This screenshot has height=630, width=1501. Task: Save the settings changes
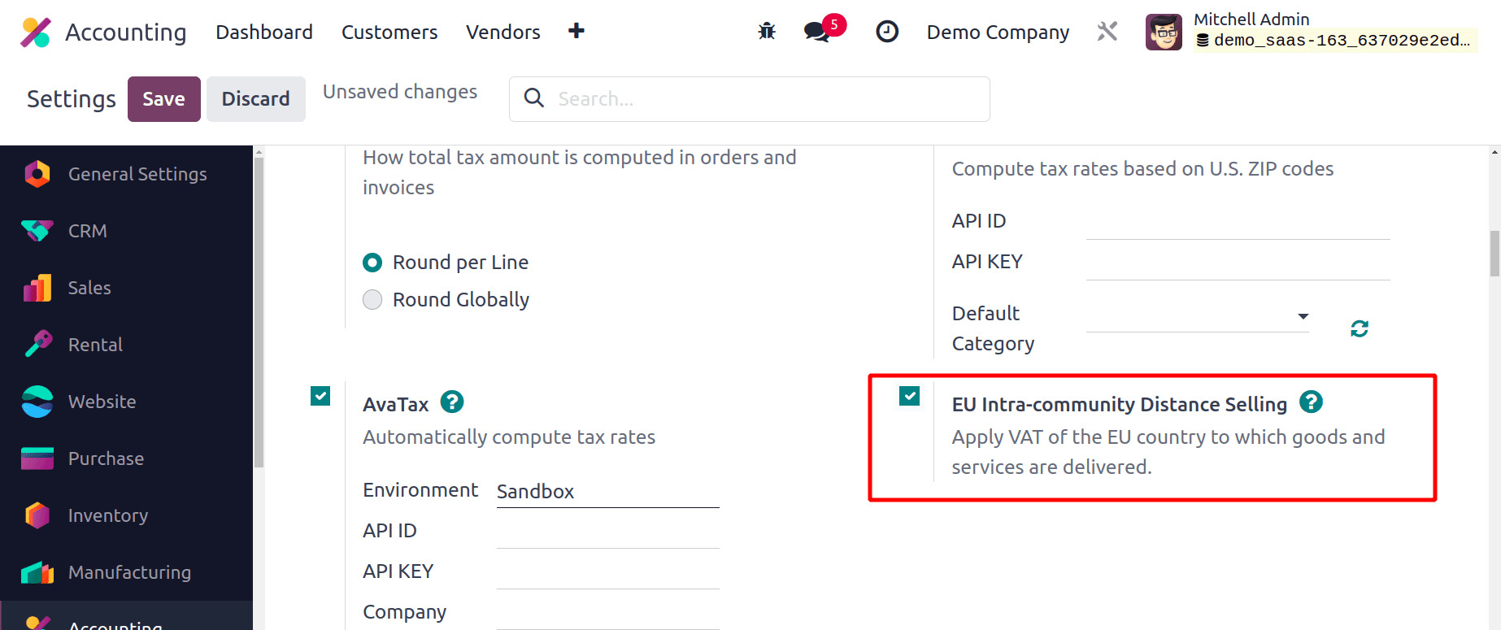[x=163, y=99]
